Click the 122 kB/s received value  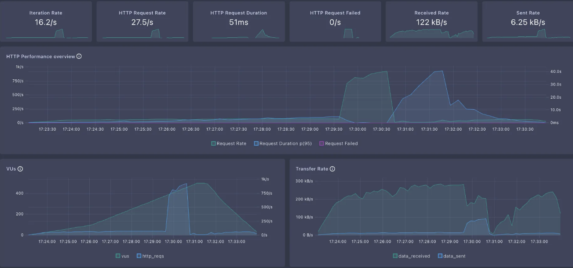[431, 22]
